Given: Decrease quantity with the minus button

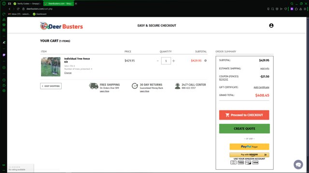Looking at the screenshot, I should coord(158,61).
